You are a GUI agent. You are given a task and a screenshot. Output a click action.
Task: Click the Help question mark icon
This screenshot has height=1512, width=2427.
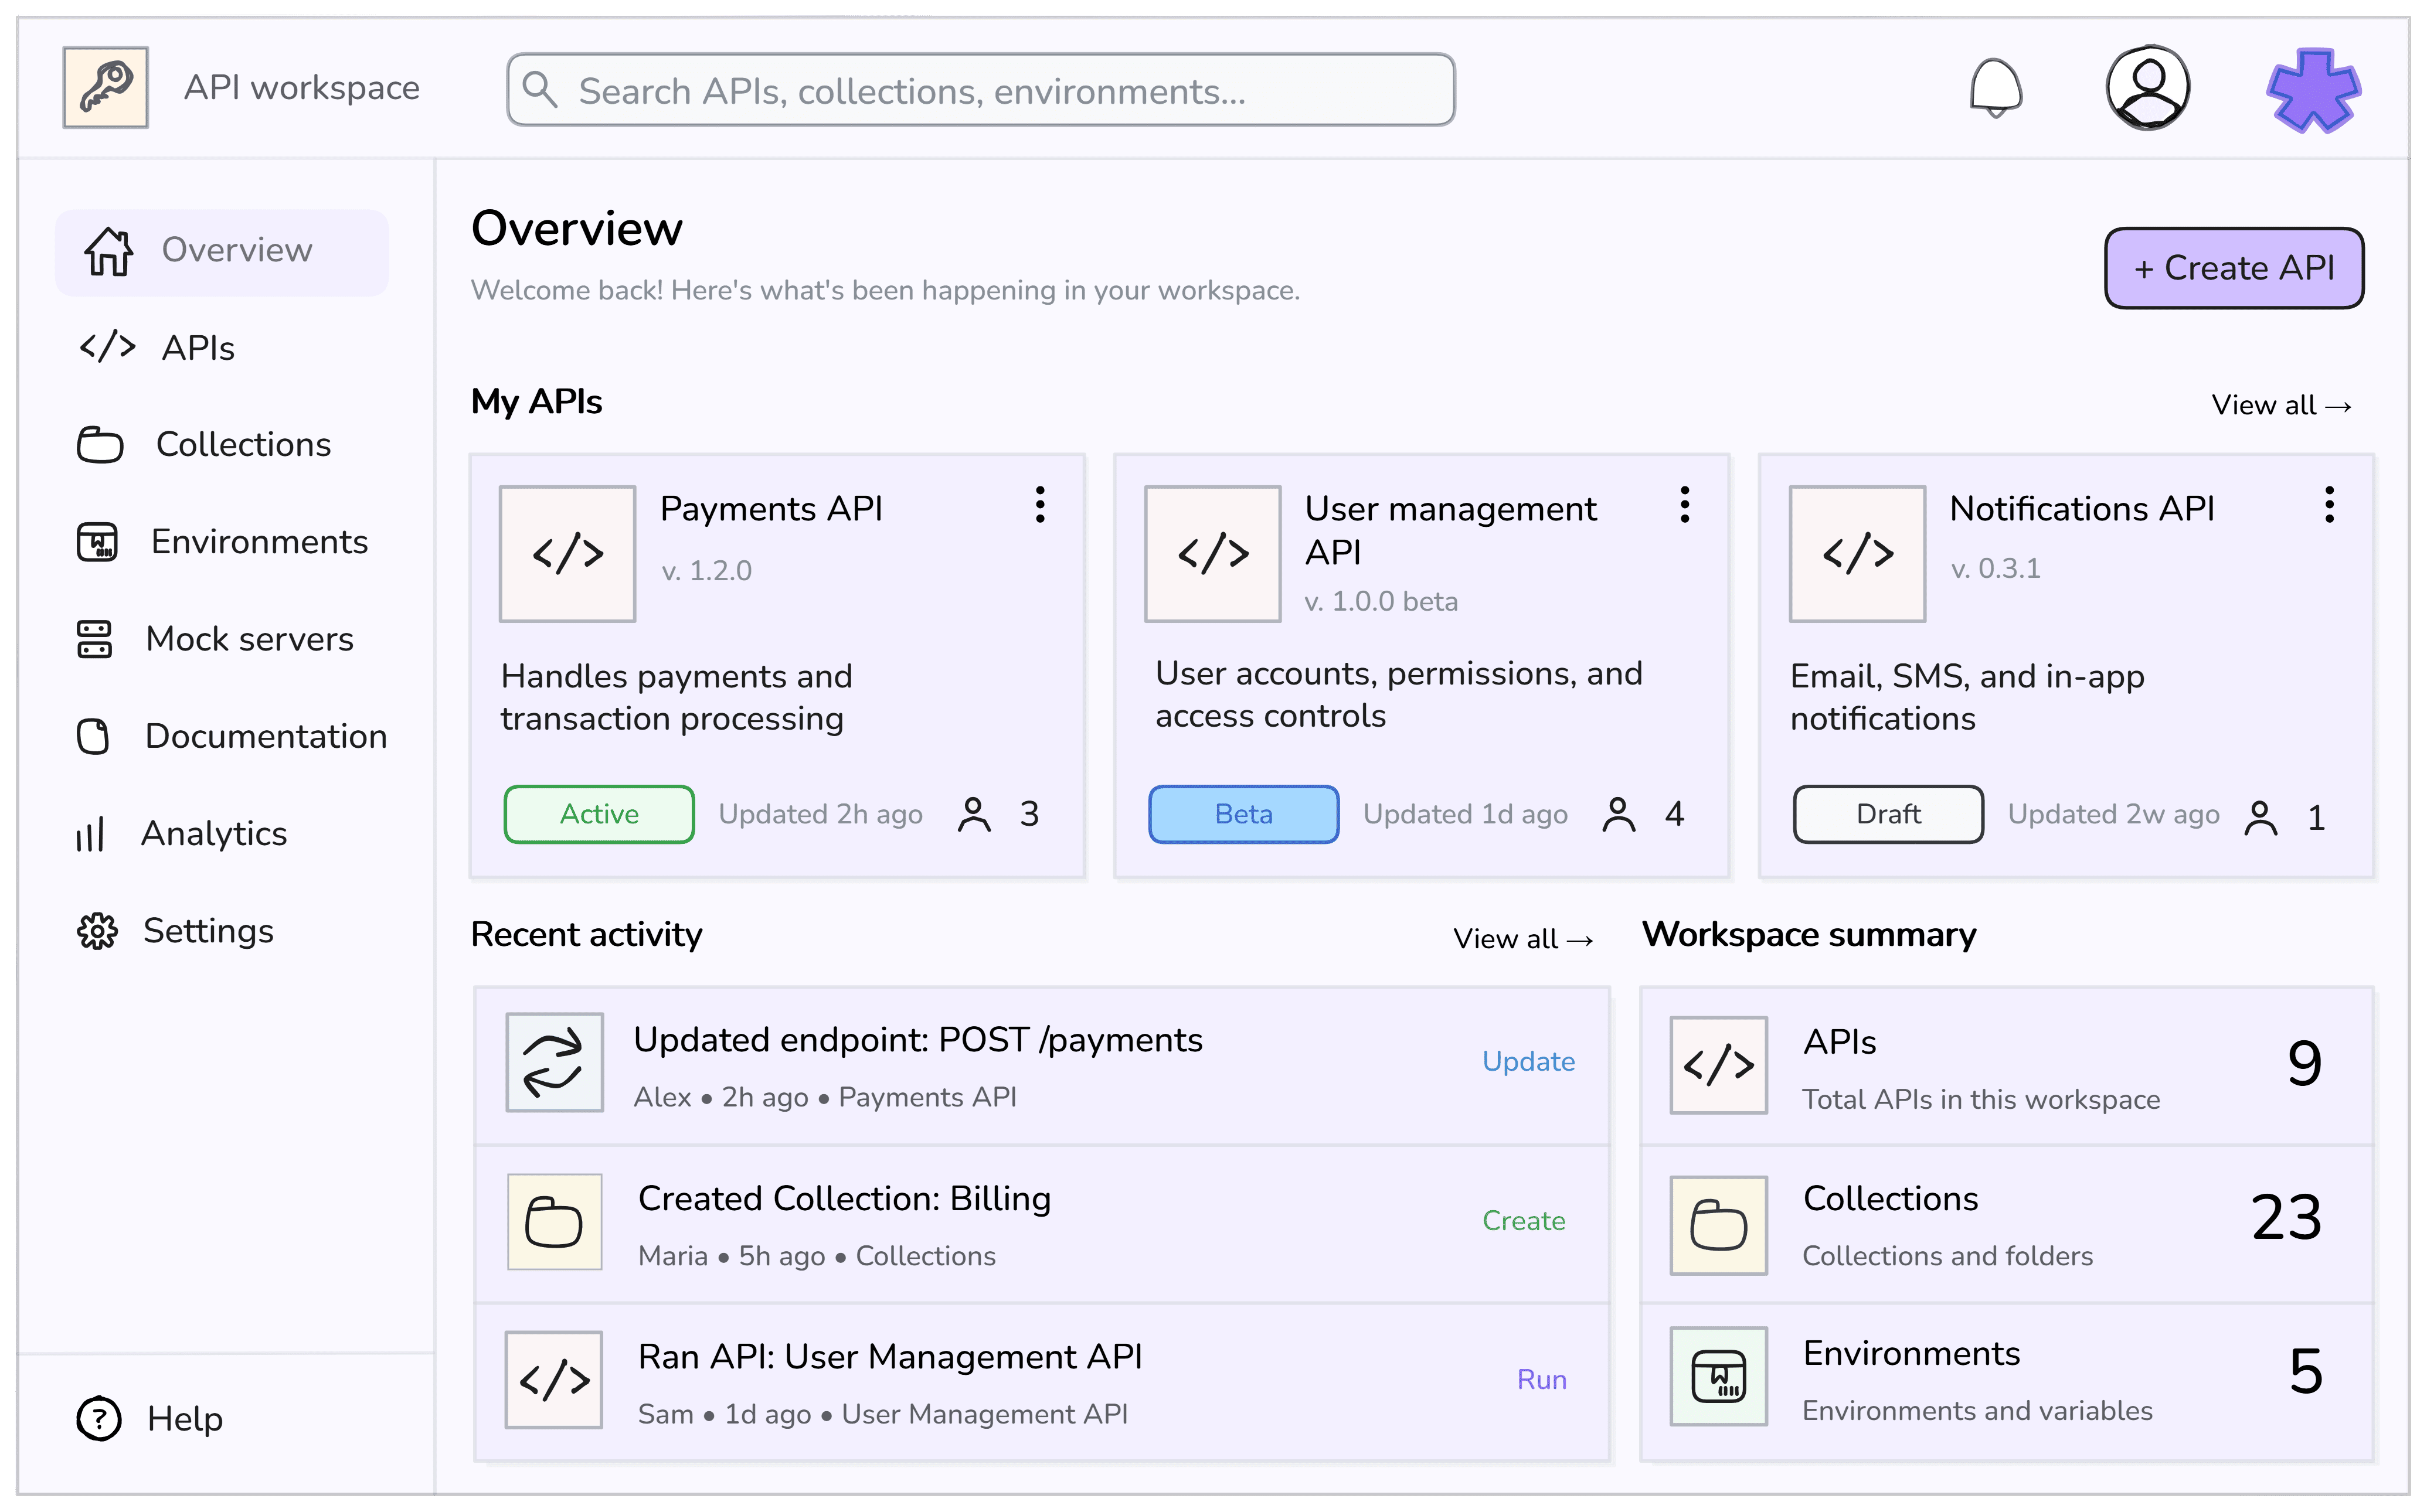99,1418
